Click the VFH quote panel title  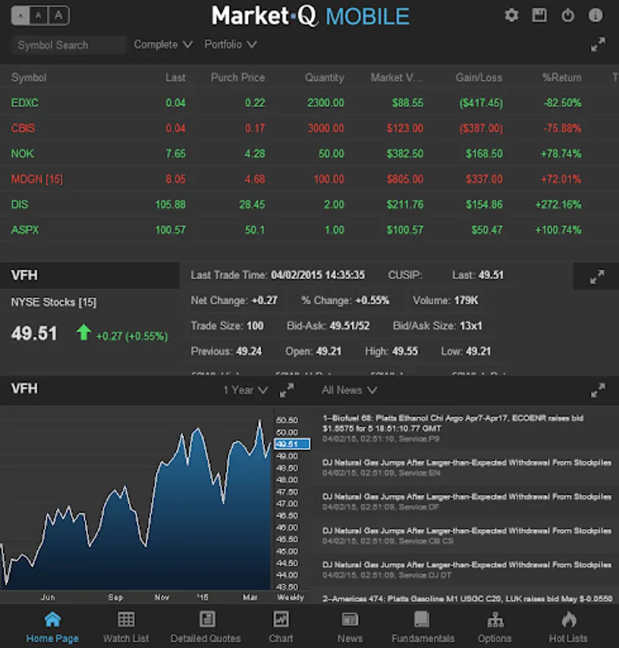[24, 276]
